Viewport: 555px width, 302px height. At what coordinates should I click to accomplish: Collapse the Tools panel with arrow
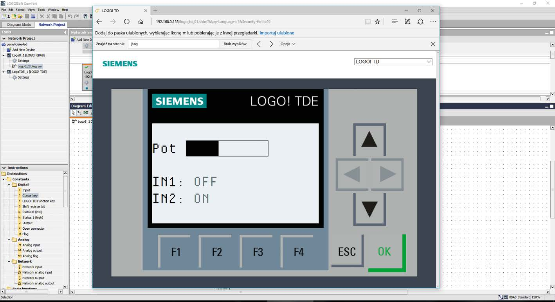tap(65, 32)
